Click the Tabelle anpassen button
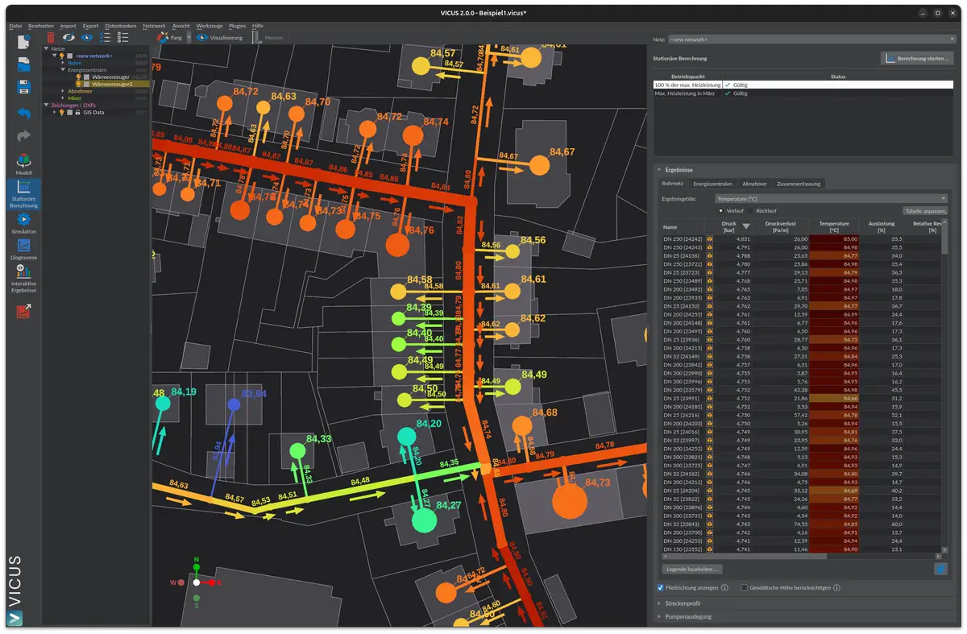Image resolution: width=967 pixels, height=634 pixels. click(925, 210)
